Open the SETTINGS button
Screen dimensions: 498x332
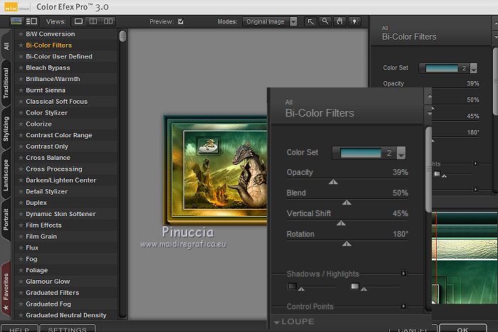click(x=68, y=329)
